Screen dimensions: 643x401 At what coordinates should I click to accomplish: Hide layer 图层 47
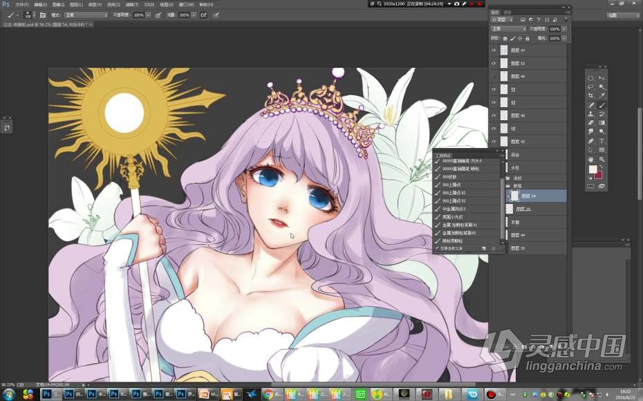(x=494, y=50)
